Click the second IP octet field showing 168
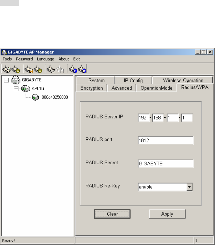Viewport: 215px width, 245px height. (158, 118)
